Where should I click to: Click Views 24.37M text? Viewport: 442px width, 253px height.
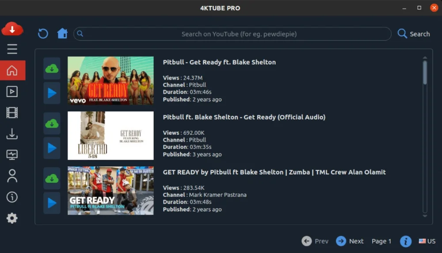[x=183, y=78]
